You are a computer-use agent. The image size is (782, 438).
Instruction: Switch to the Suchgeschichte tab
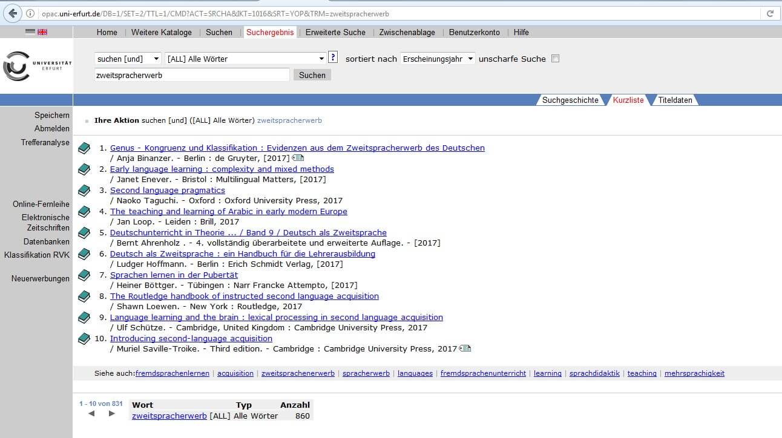570,100
